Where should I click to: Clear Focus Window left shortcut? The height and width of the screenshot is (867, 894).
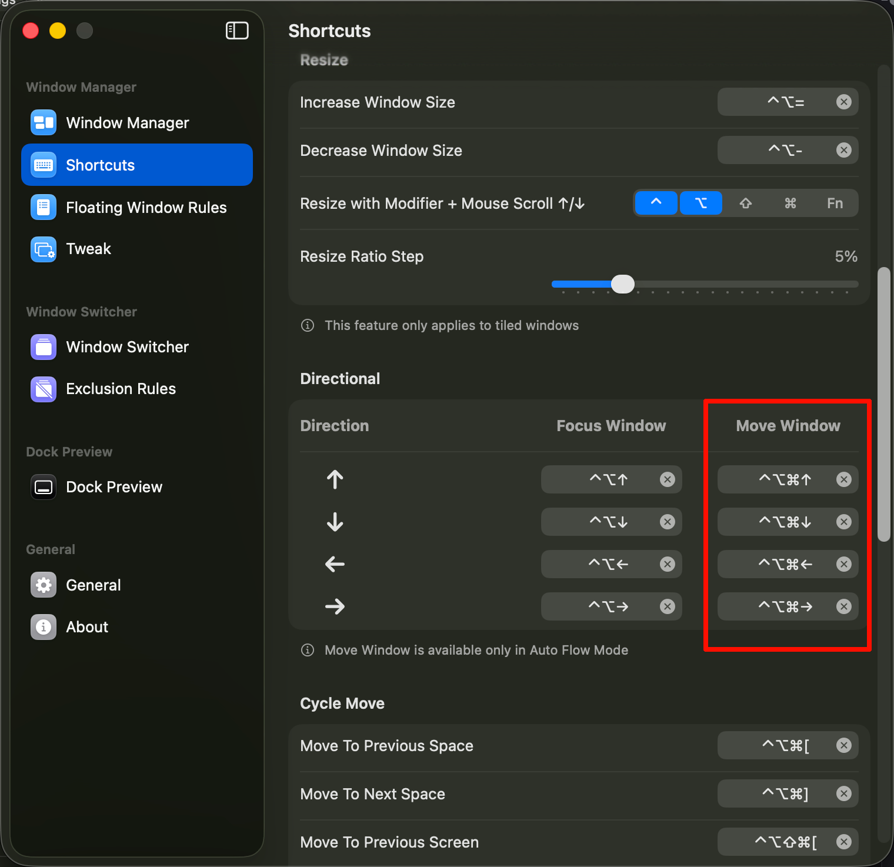tap(668, 564)
